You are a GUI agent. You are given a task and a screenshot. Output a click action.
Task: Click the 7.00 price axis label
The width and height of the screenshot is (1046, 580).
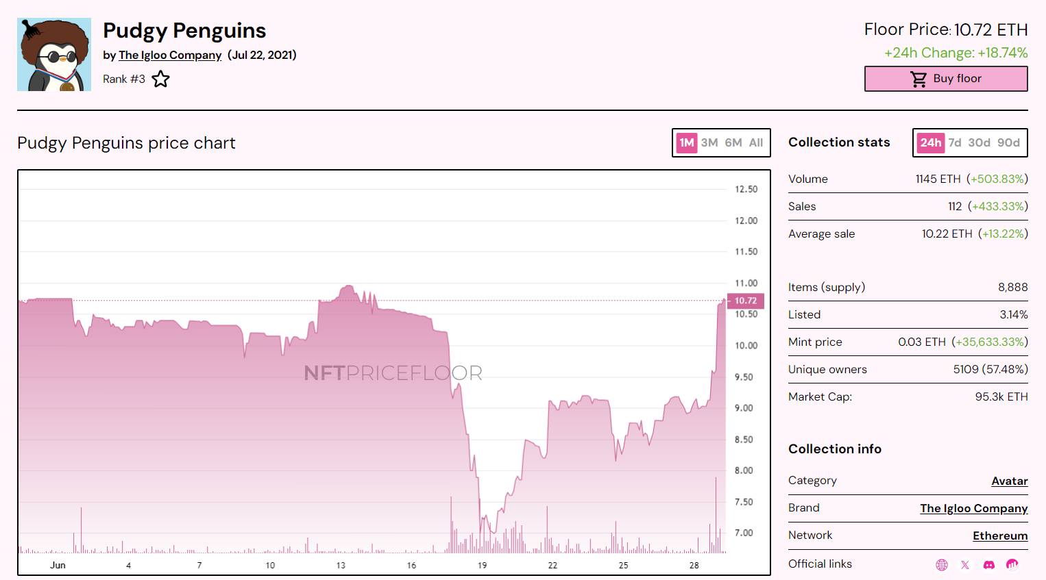click(x=744, y=533)
